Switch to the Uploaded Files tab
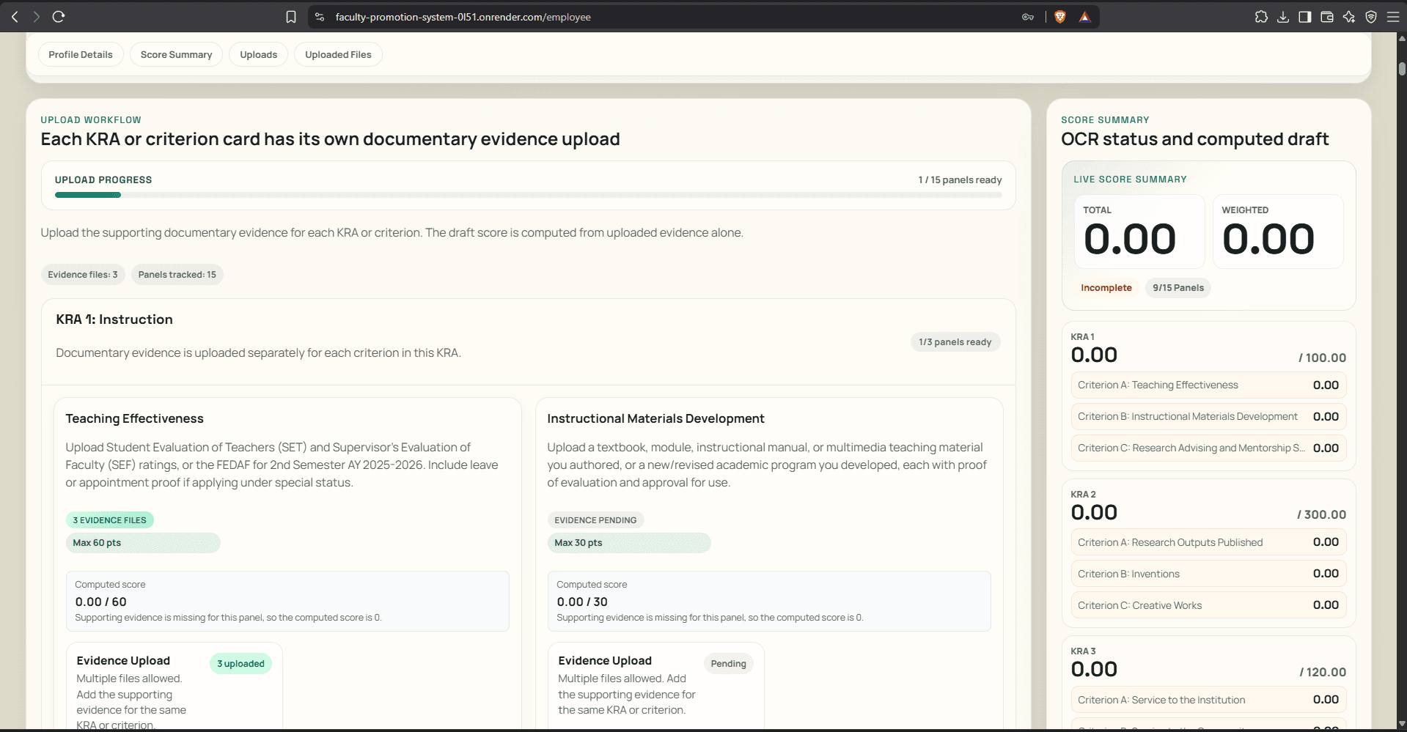The image size is (1407, 732). (x=338, y=54)
